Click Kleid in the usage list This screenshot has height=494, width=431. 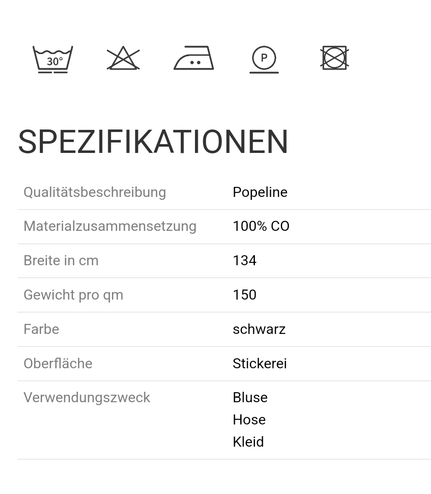tap(248, 442)
